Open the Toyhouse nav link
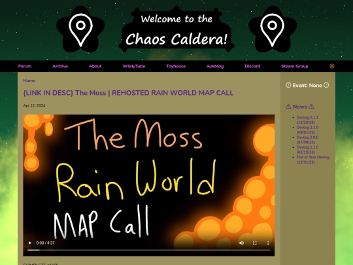 (x=176, y=66)
